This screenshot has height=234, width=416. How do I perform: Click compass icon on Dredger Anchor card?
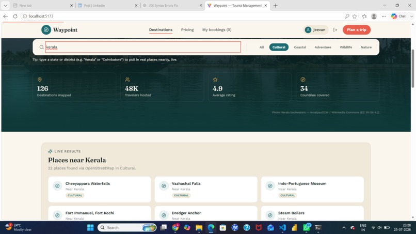pos(164,215)
